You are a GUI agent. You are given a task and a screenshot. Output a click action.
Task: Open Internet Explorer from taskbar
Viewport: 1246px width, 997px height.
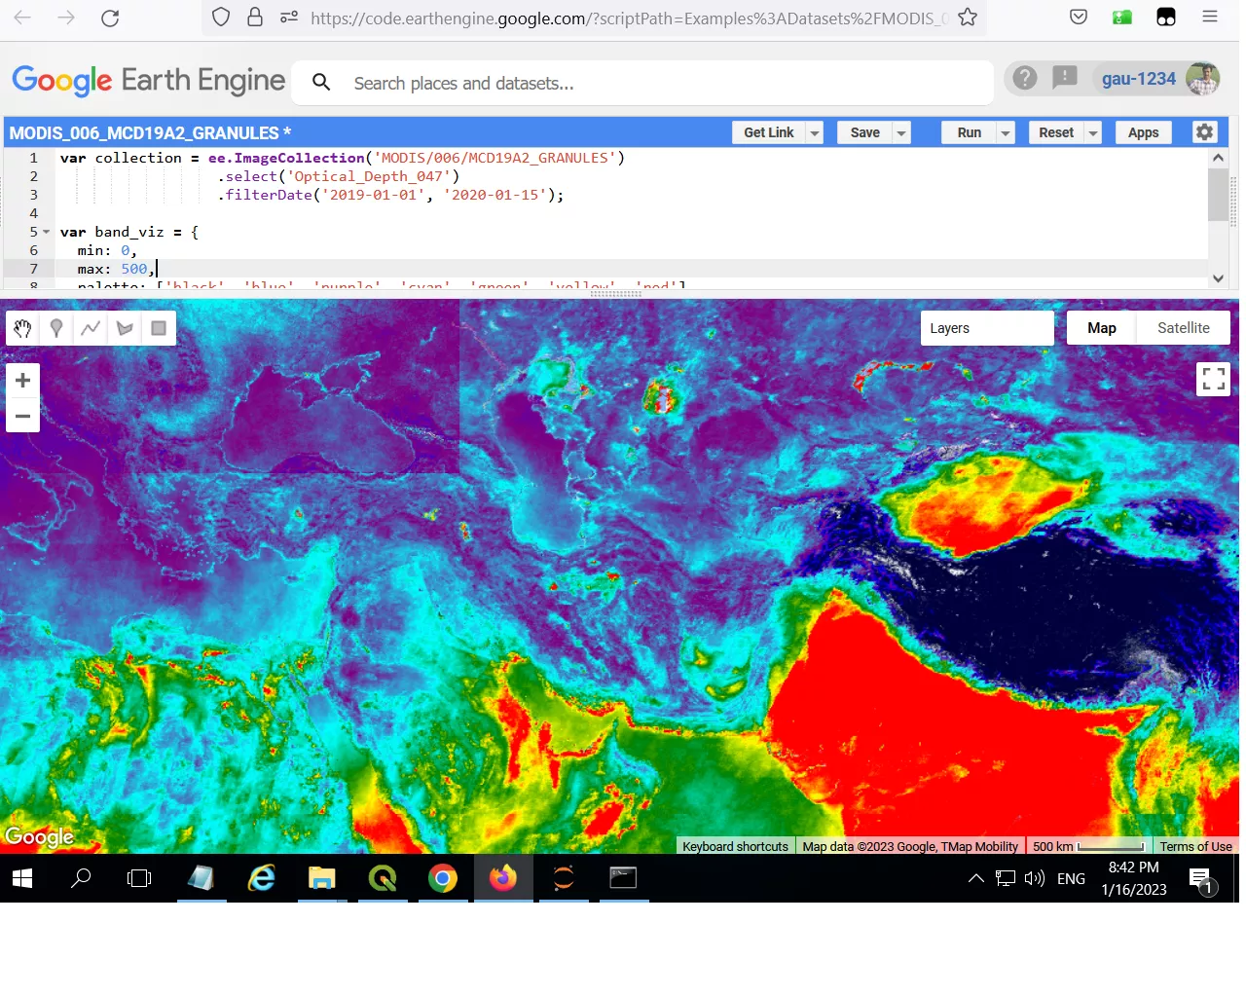coord(262,878)
